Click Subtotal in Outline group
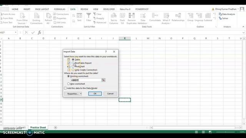Viewport: 246px width, 138px height. [x=208, y=17]
